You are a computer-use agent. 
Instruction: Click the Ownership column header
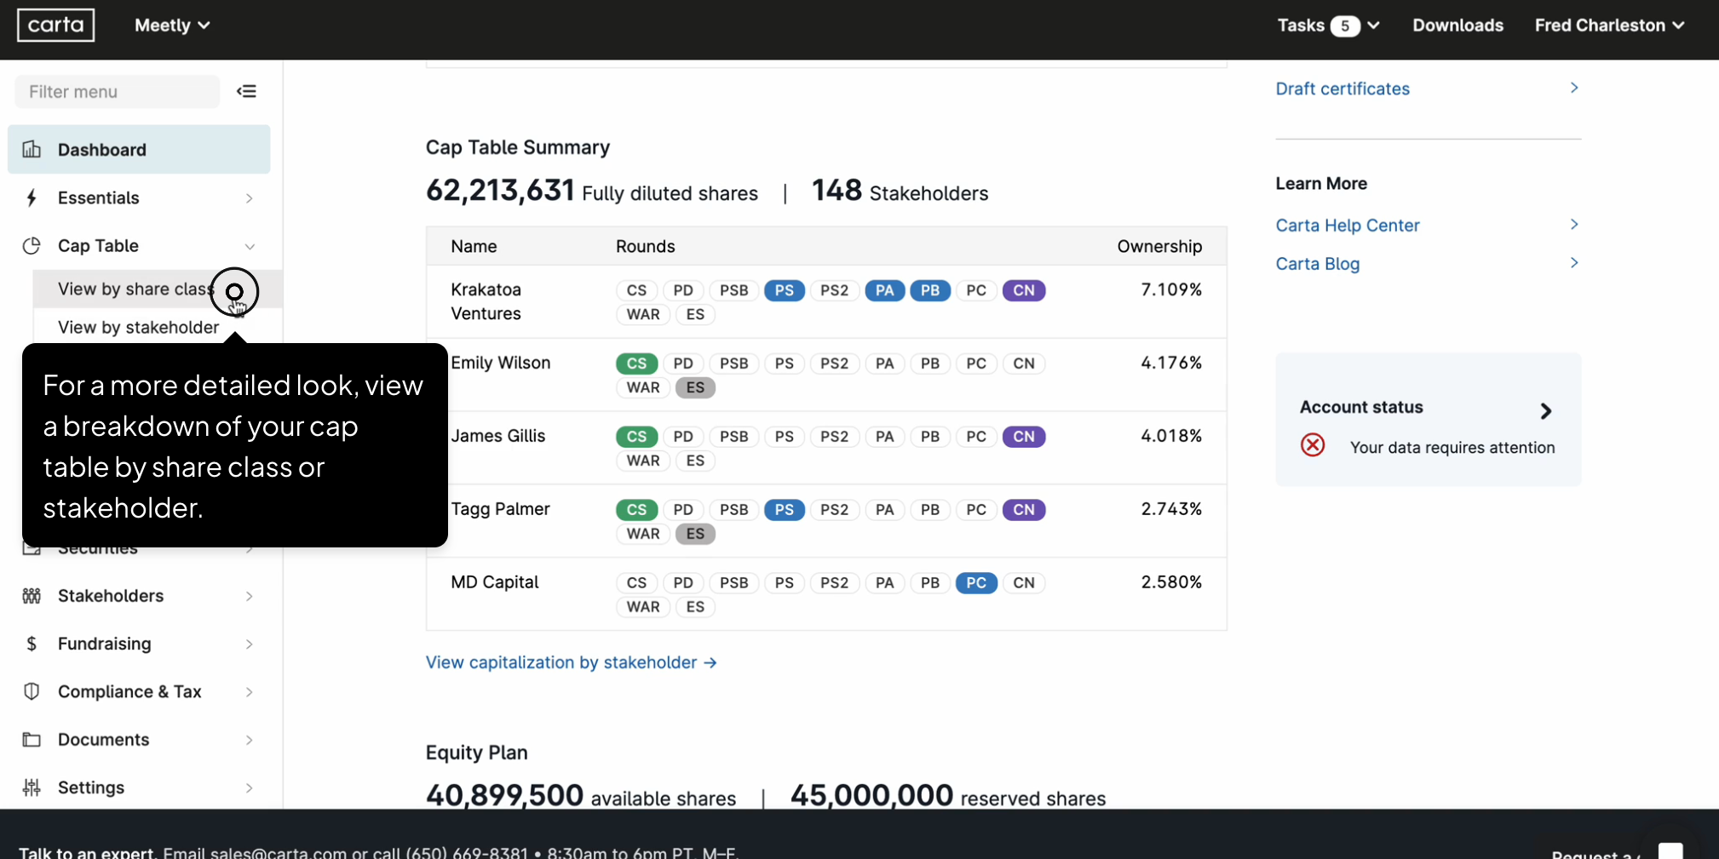click(1159, 246)
